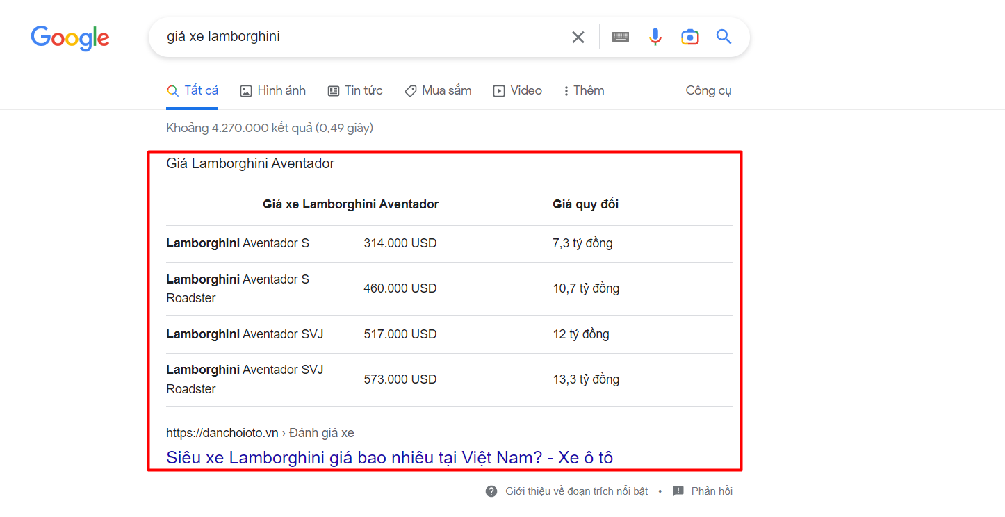The height and width of the screenshot is (517, 1005).
Task: Click 'Khoảng 4.270.000 kết quả' result count
Action: (270, 128)
